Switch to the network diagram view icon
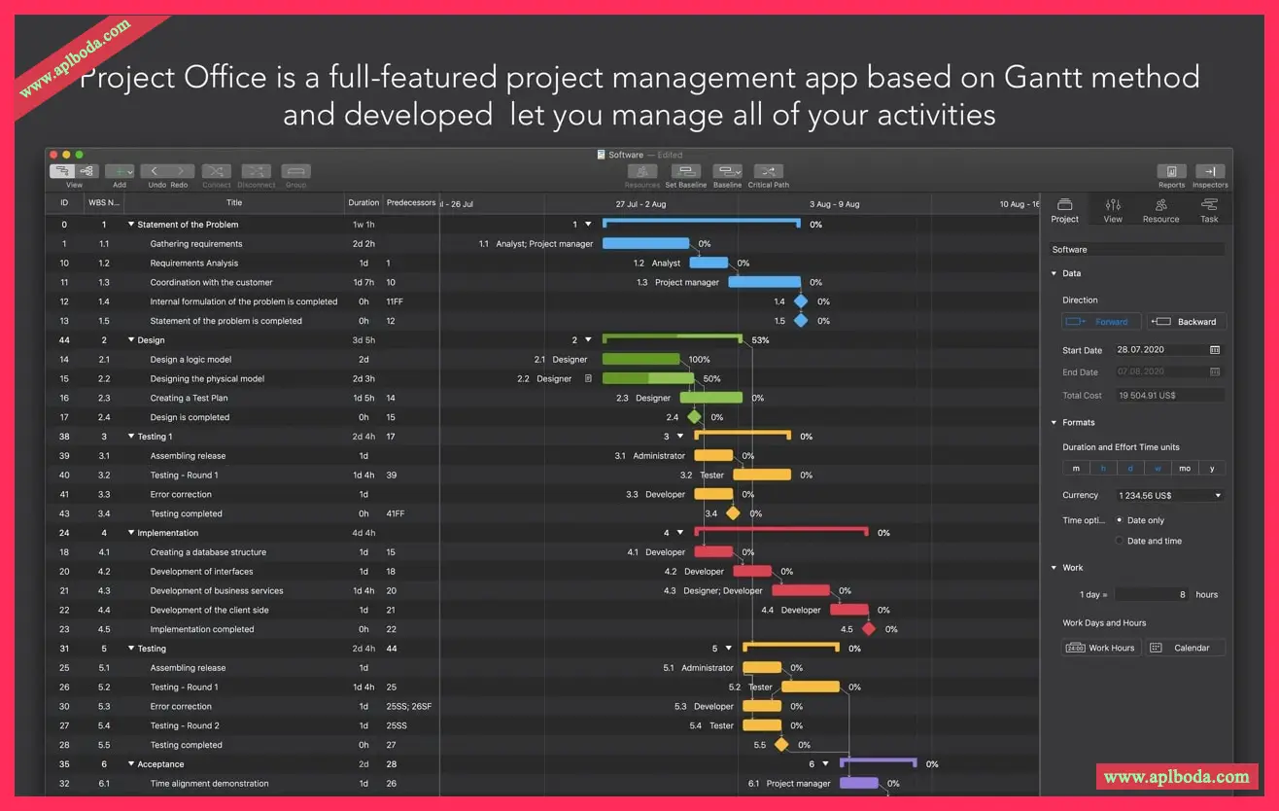 [x=86, y=171]
